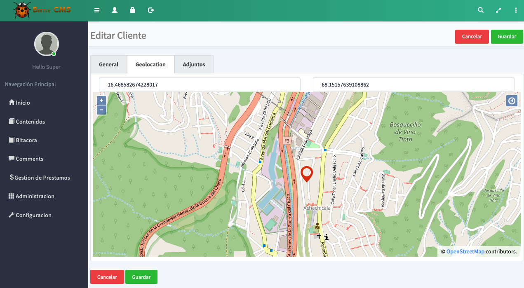Expand the Administracion sidebar menu

(35, 196)
